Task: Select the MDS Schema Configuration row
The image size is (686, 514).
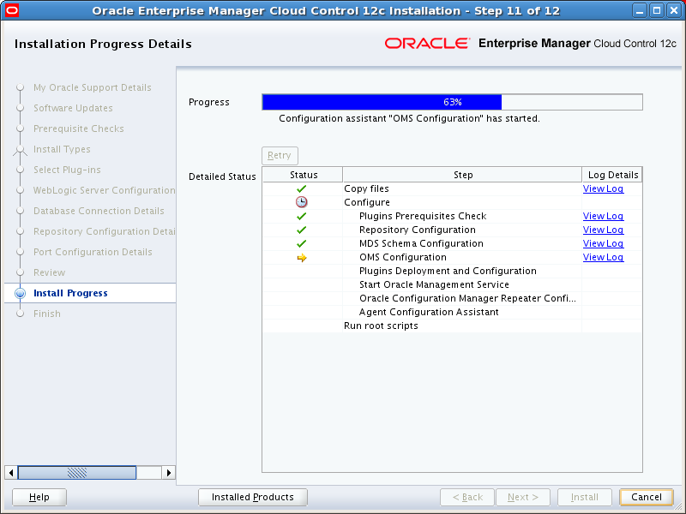Action: coord(453,243)
